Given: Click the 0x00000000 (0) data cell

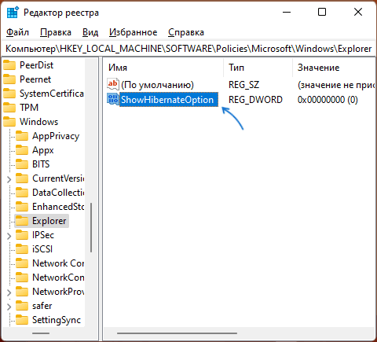Looking at the screenshot, I should coord(328,100).
